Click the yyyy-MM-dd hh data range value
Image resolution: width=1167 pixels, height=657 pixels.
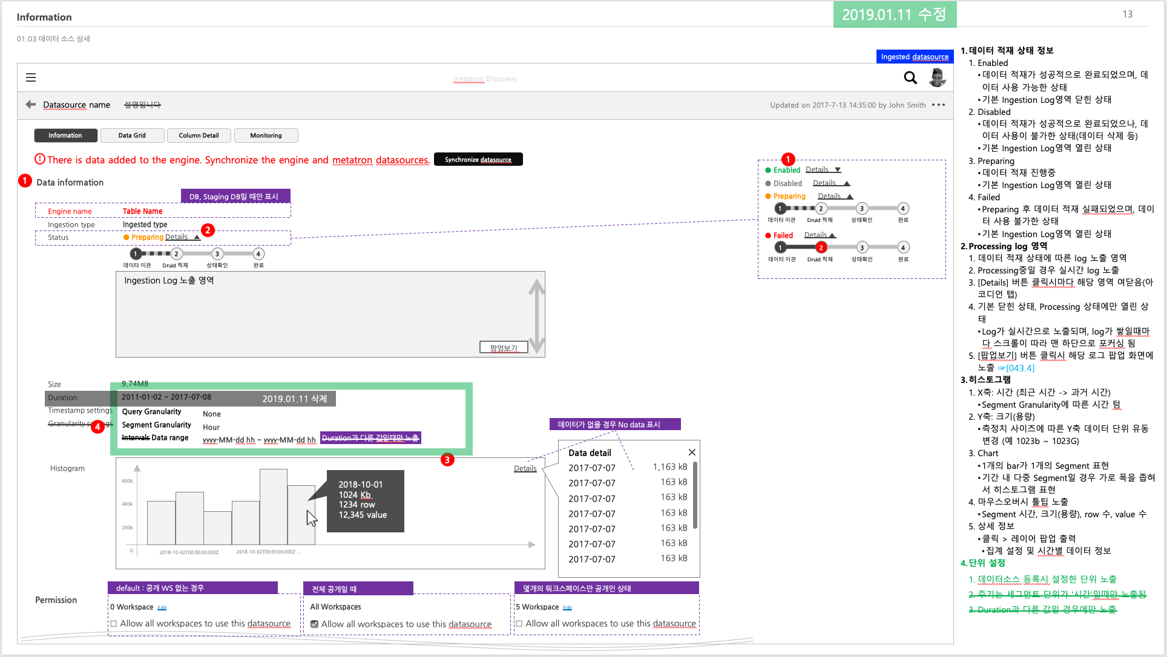pos(259,440)
